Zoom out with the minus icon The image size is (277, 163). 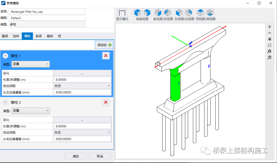click(269, 33)
